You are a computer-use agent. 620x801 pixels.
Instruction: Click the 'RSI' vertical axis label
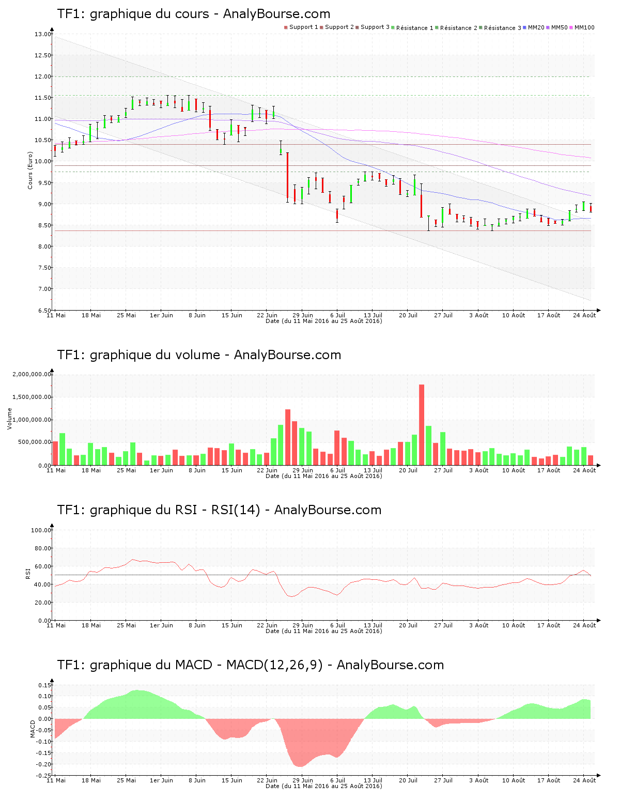pos(28,573)
